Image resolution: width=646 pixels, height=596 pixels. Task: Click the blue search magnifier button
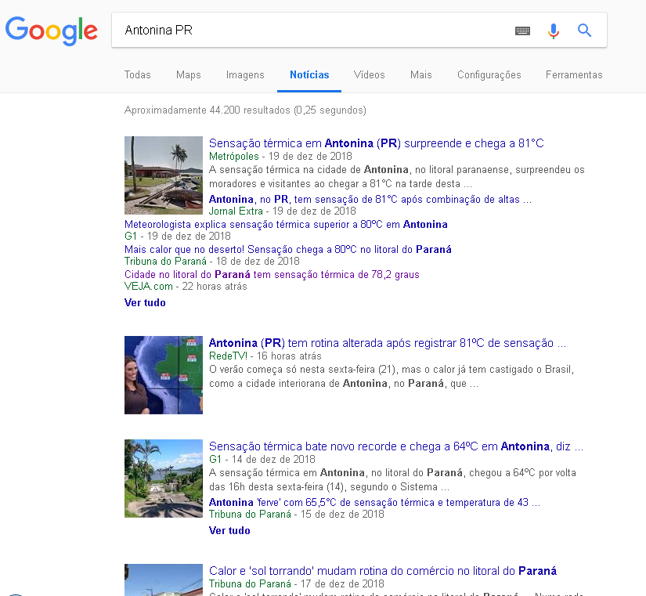[x=584, y=30]
